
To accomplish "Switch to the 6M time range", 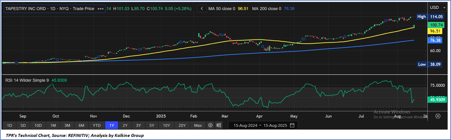I will (x=81, y=125).
